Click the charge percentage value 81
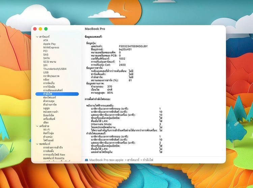Image resolution: width=253 pixels, height=188 pixels. pos(130,80)
